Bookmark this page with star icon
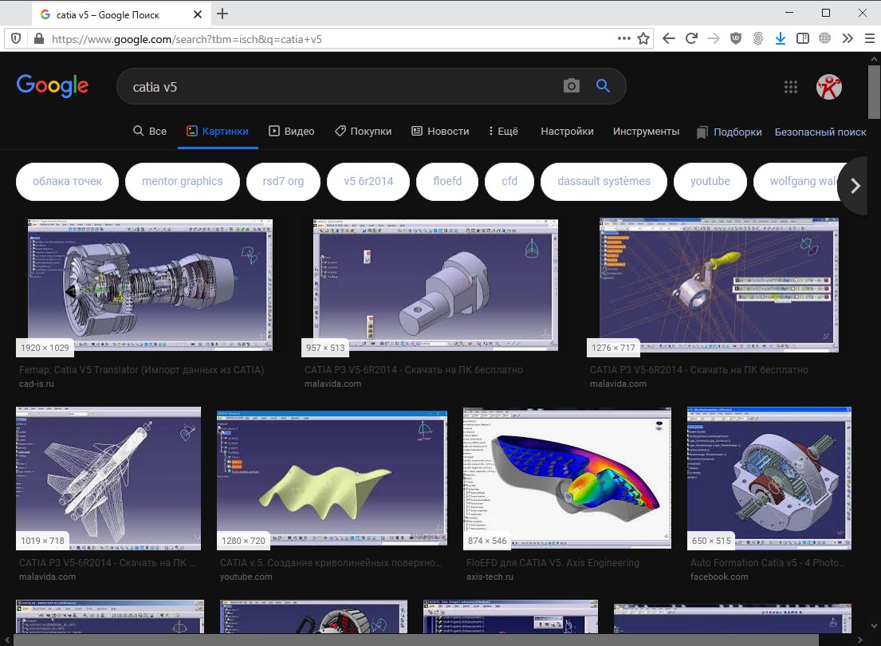Viewport: 881px width, 646px height. point(643,39)
